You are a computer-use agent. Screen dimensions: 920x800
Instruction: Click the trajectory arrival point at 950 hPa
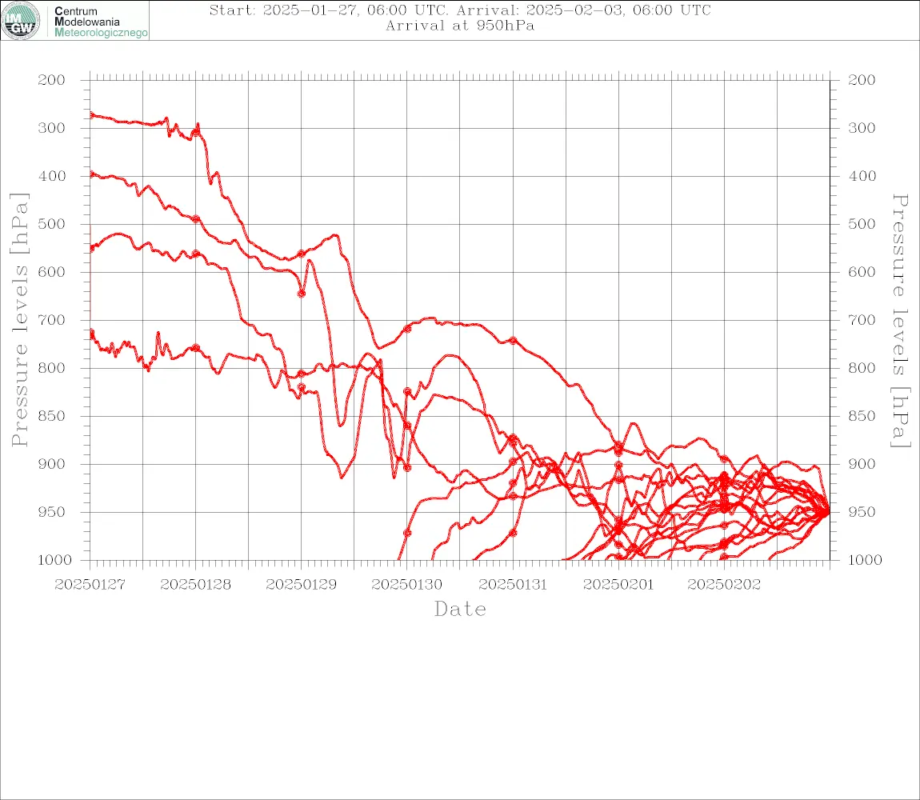[826, 512]
